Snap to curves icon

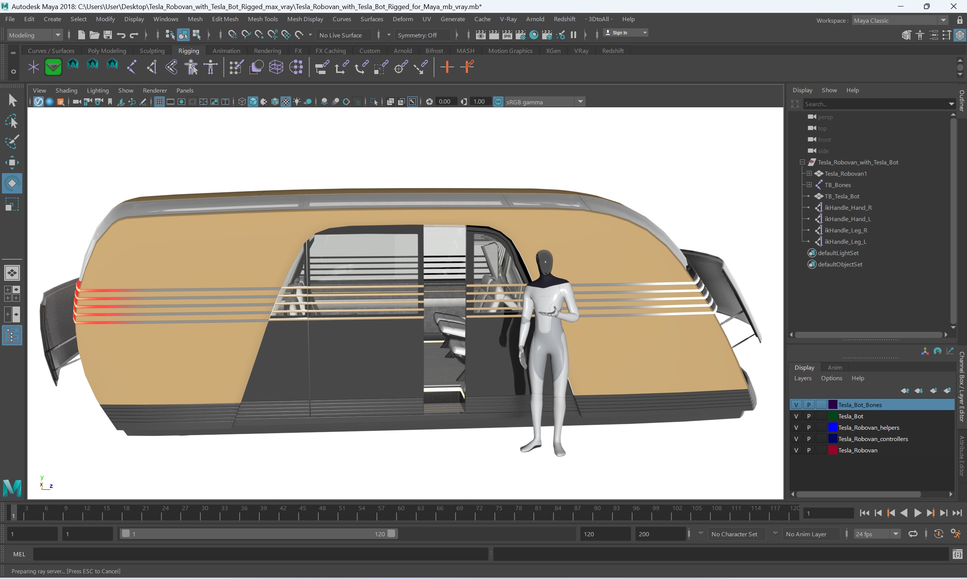click(x=246, y=35)
